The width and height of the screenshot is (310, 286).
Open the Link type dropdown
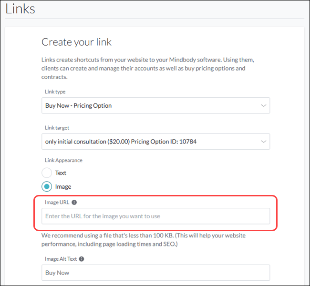[x=155, y=105]
